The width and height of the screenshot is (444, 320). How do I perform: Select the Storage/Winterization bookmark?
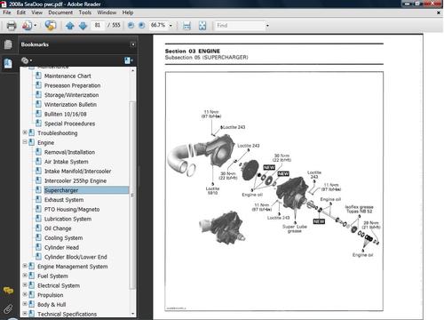(x=71, y=95)
